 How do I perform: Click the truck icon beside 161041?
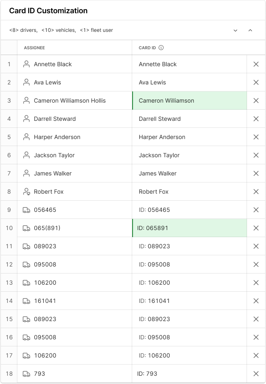(x=26, y=301)
